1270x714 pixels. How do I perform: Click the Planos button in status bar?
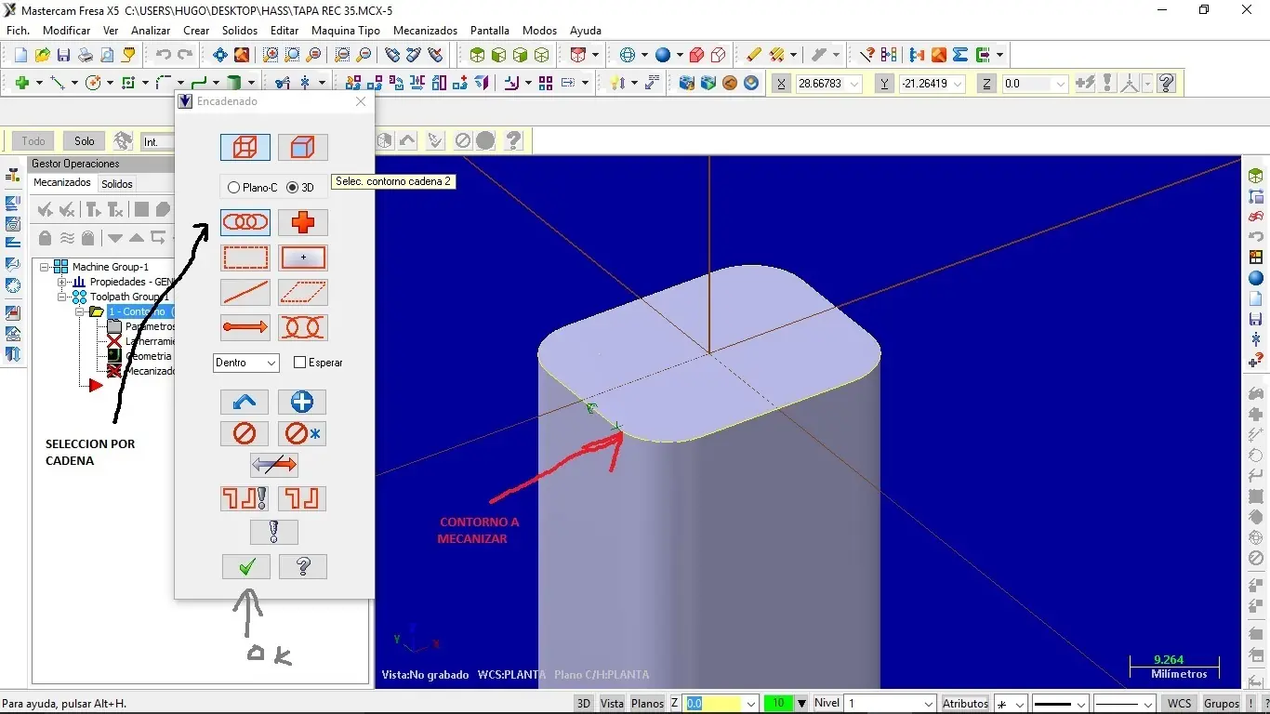tap(647, 704)
